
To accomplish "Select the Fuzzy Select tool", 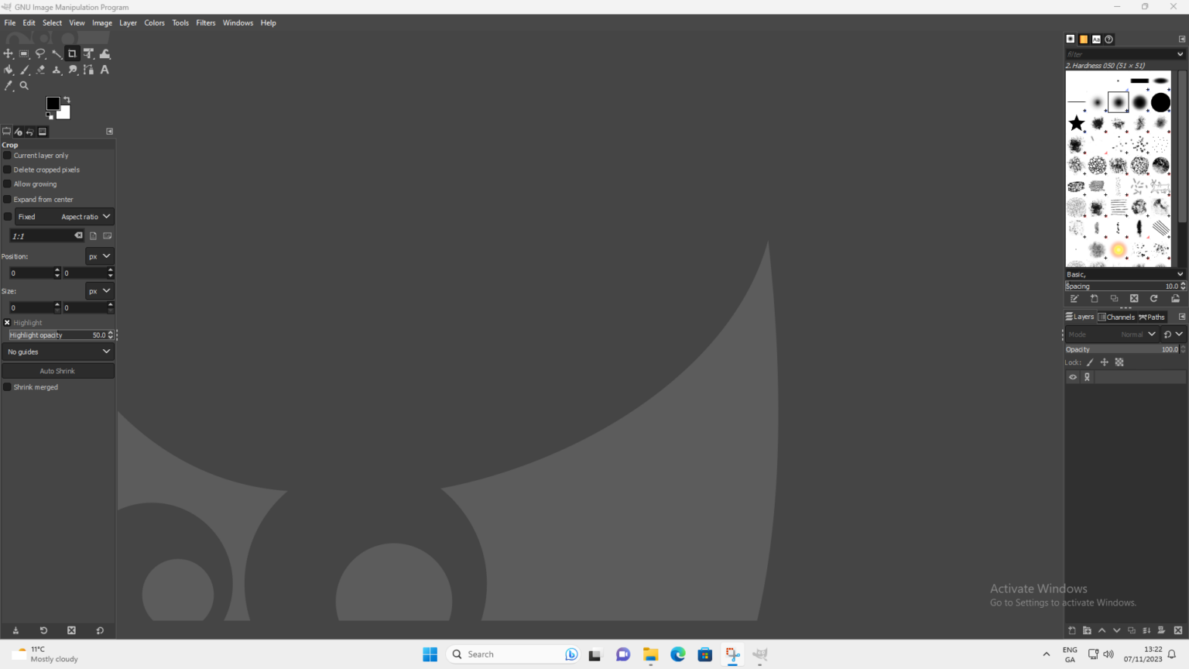I will pos(57,53).
